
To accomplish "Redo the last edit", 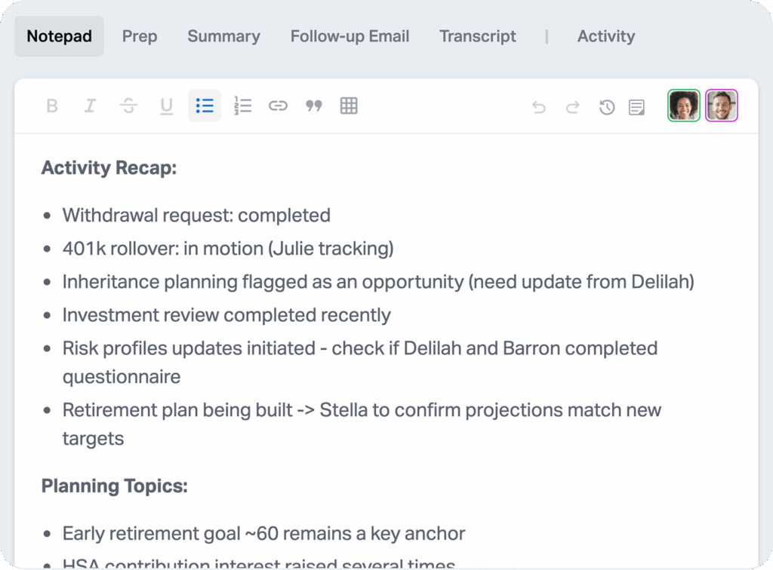I will pos(573,108).
